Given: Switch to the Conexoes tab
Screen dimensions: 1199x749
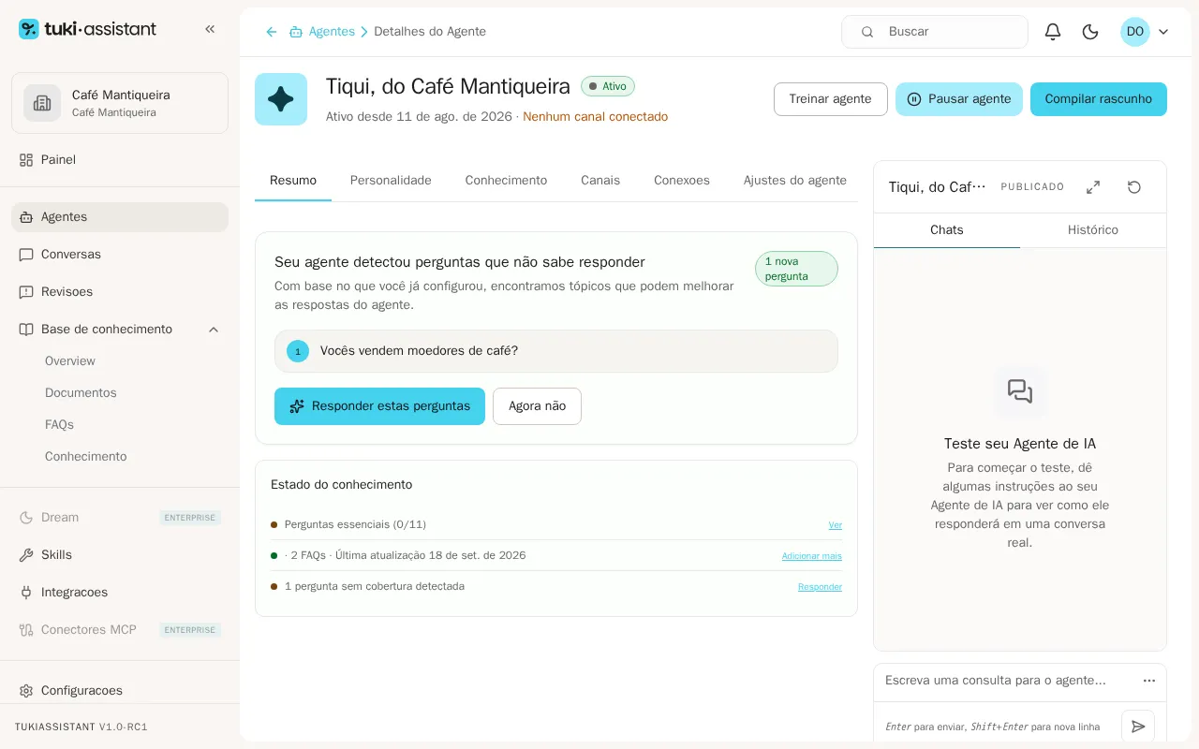Looking at the screenshot, I should point(682,181).
